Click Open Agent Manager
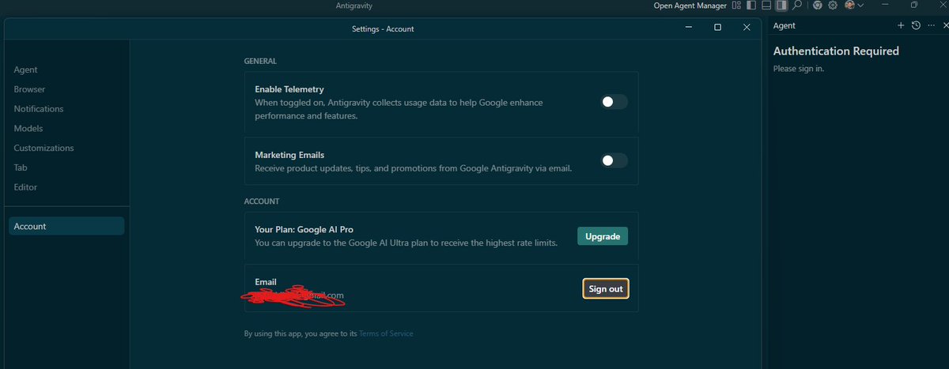 pyautogui.click(x=690, y=6)
